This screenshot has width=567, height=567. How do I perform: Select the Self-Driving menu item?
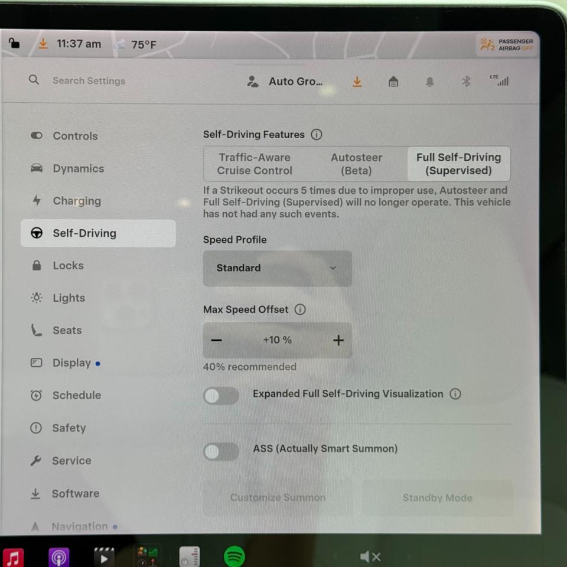coord(98,233)
